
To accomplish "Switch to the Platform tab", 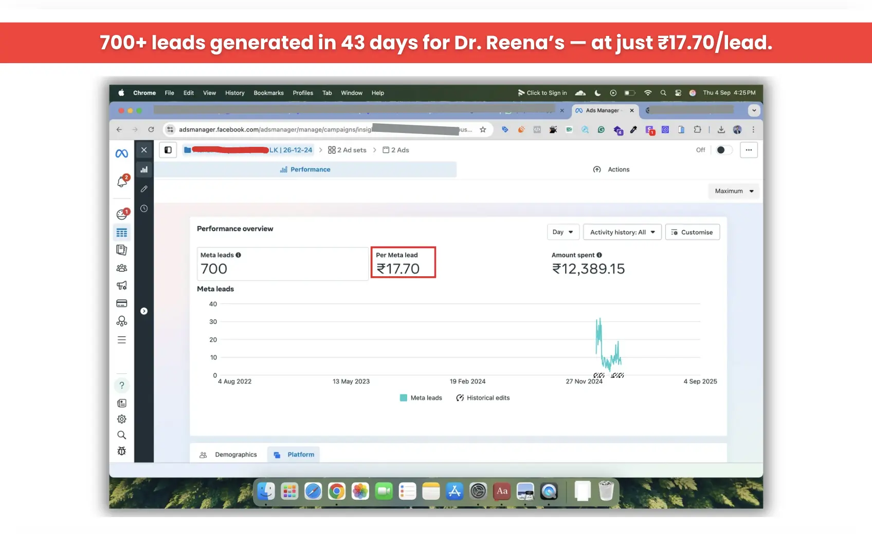I will coord(294,455).
